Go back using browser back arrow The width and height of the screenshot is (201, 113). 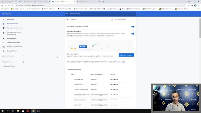tap(2, 6)
